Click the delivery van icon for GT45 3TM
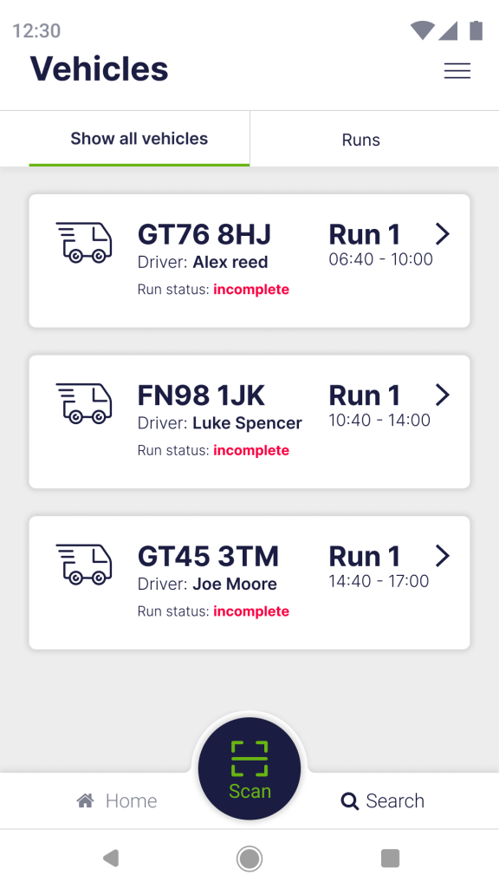The width and height of the screenshot is (499, 888). click(84, 564)
